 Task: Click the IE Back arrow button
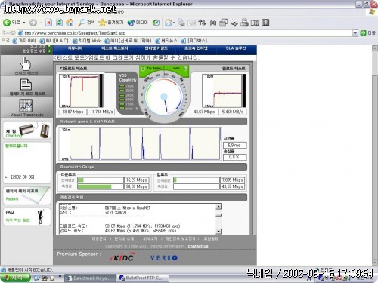7,23
